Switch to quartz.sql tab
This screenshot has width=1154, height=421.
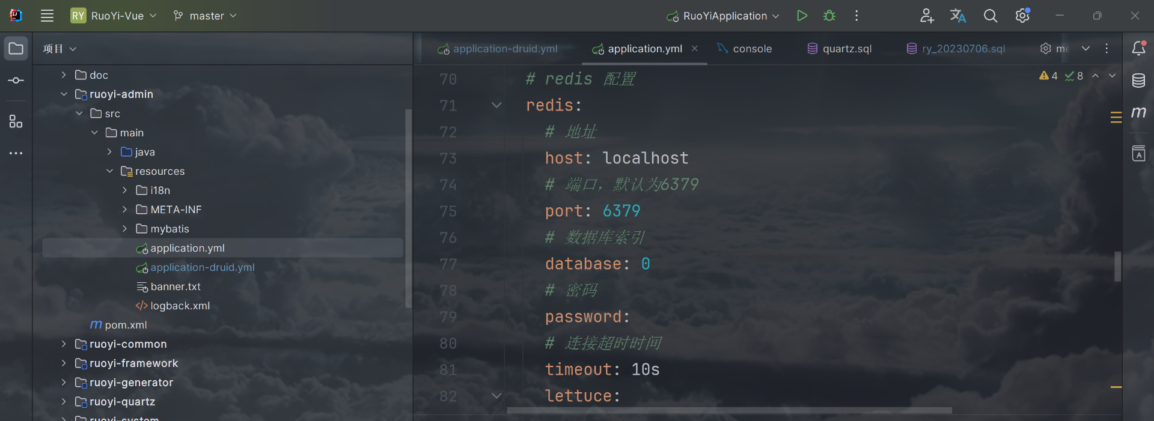pyautogui.click(x=840, y=49)
